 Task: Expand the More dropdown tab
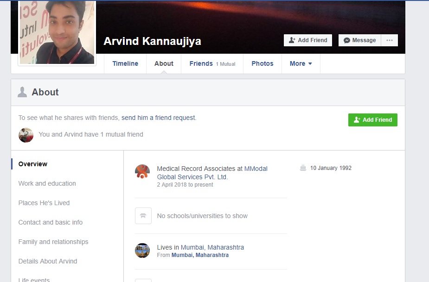click(x=301, y=63)
